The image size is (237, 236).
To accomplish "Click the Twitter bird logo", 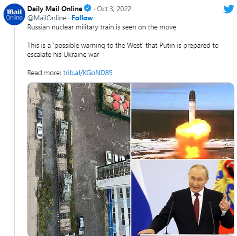I will pyautogui.click(x=228, y=9).
